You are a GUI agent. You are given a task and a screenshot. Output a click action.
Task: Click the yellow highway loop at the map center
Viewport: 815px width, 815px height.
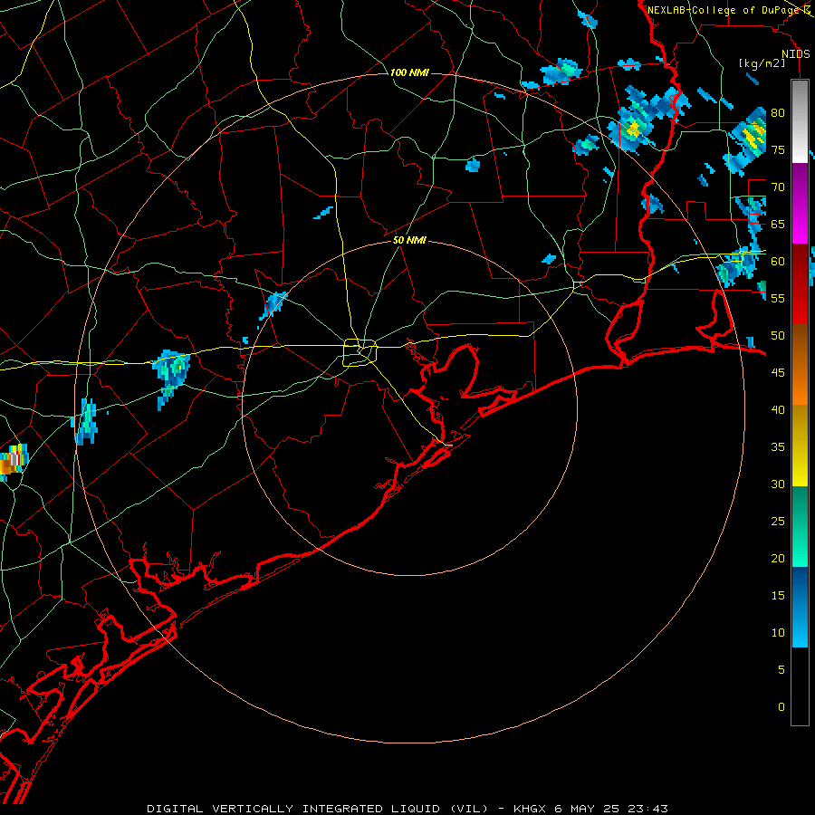tap(360, 352)
